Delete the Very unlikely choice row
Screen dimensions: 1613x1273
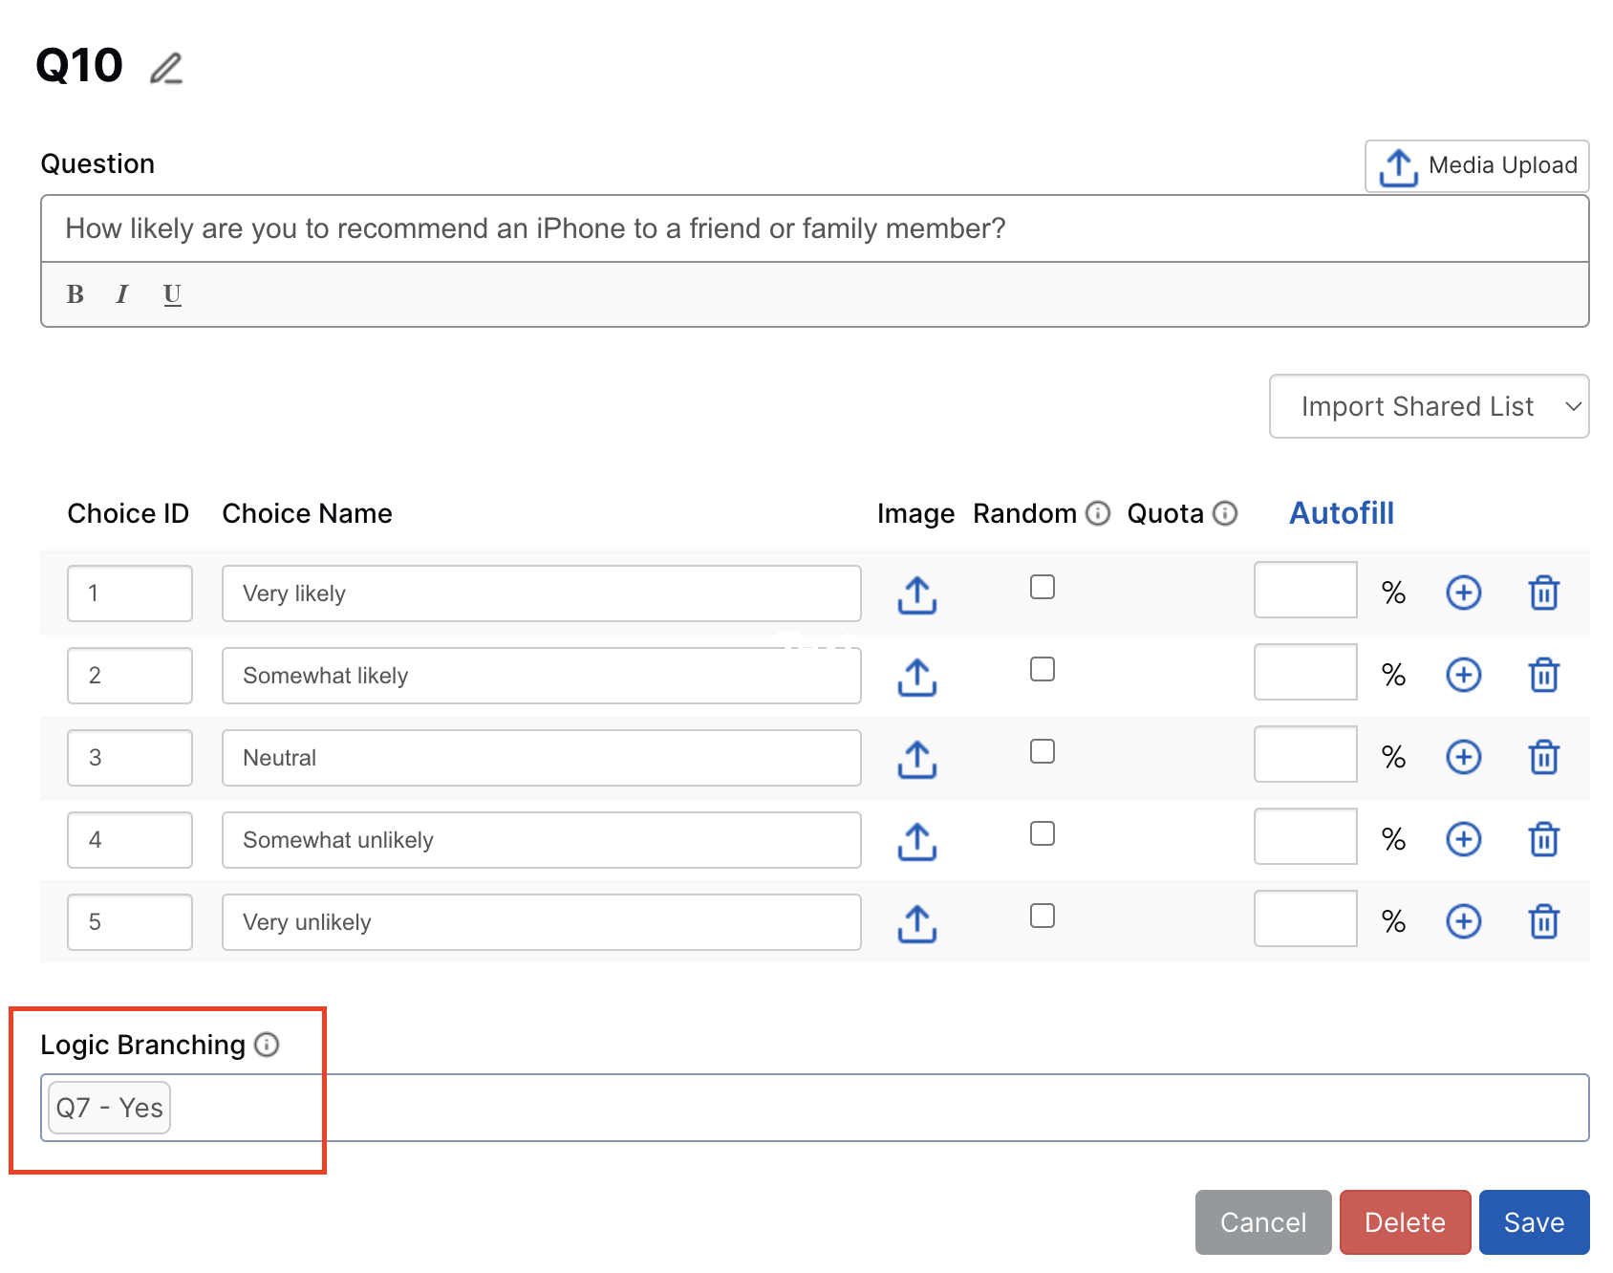pos(1543,922)
